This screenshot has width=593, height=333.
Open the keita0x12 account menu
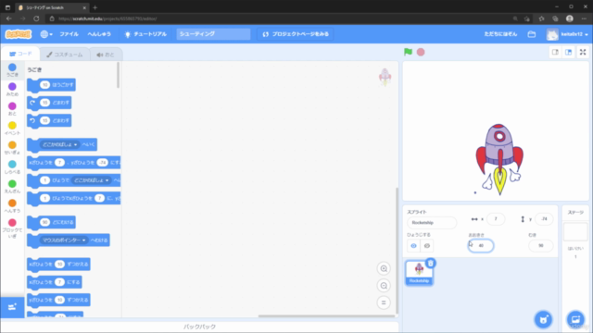567,34
